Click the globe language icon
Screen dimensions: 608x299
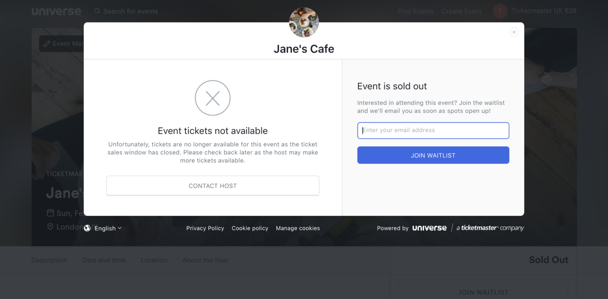tap(87, 228)
